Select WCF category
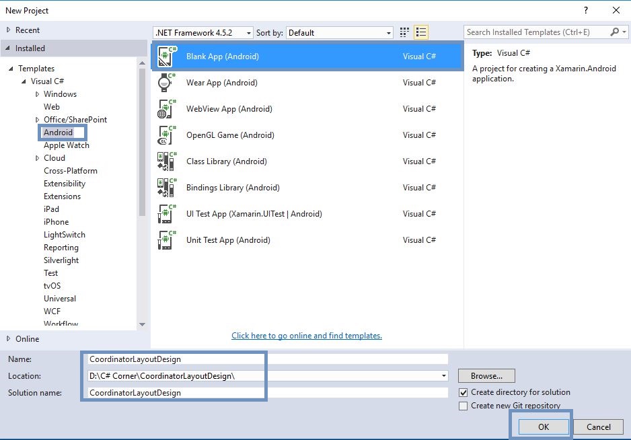This screenshot has width=631, height=440. point(52,311)
